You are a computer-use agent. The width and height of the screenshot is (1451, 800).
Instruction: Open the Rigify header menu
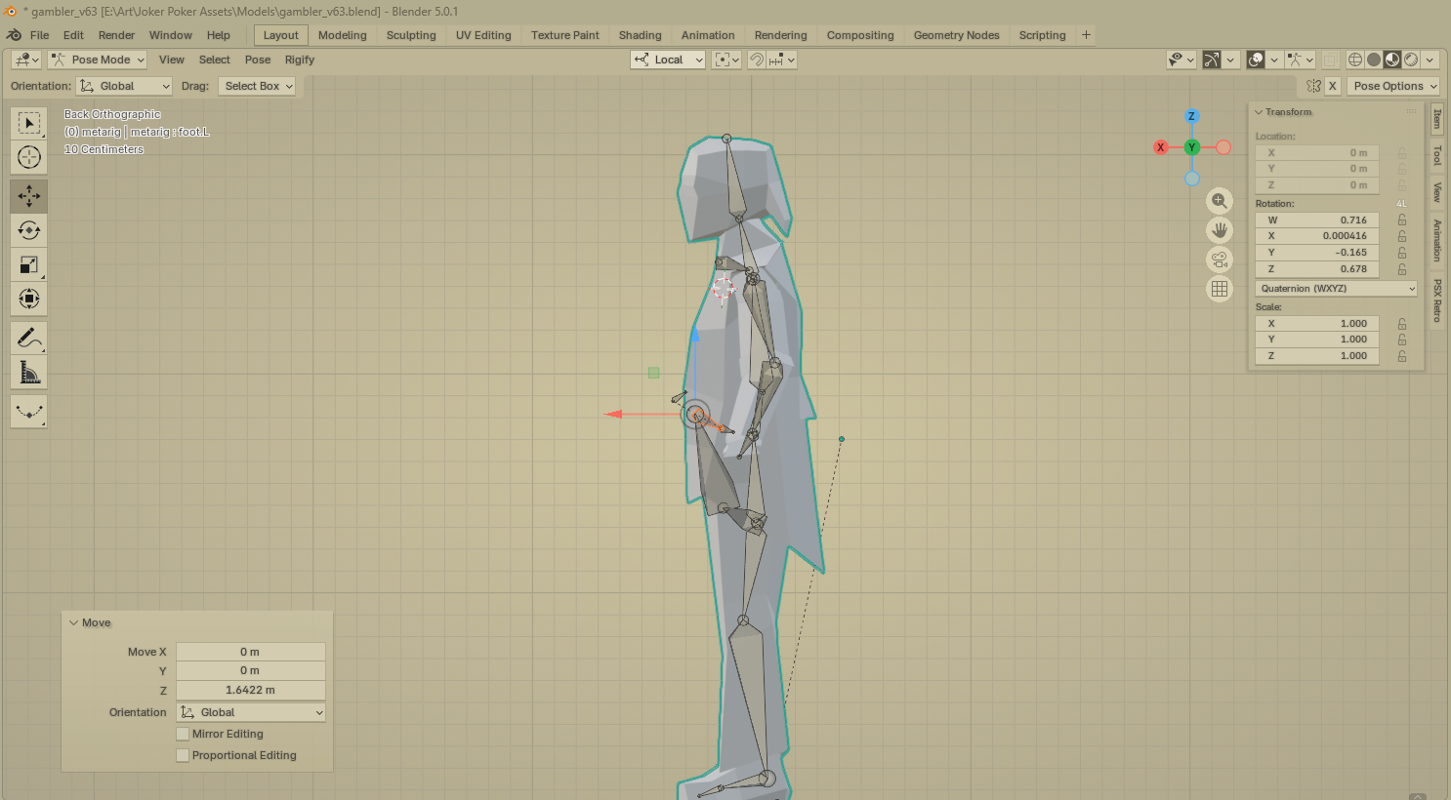pyautogui.click(x=300, y=60)
